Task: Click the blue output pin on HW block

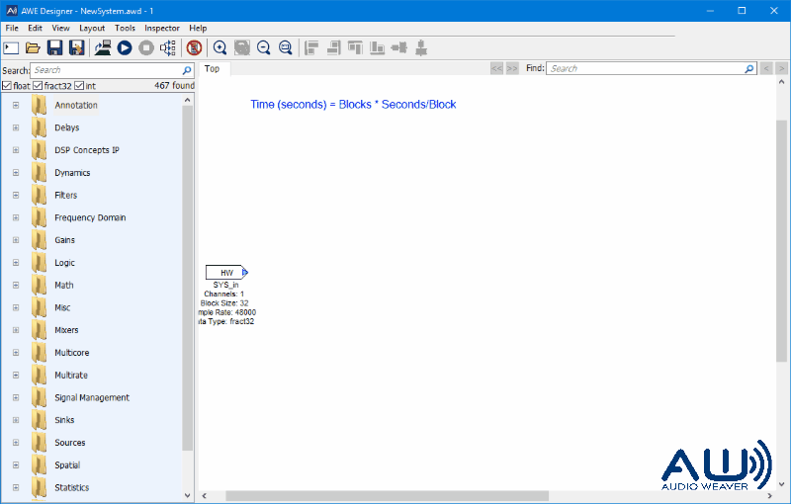Action: [245, 272]
